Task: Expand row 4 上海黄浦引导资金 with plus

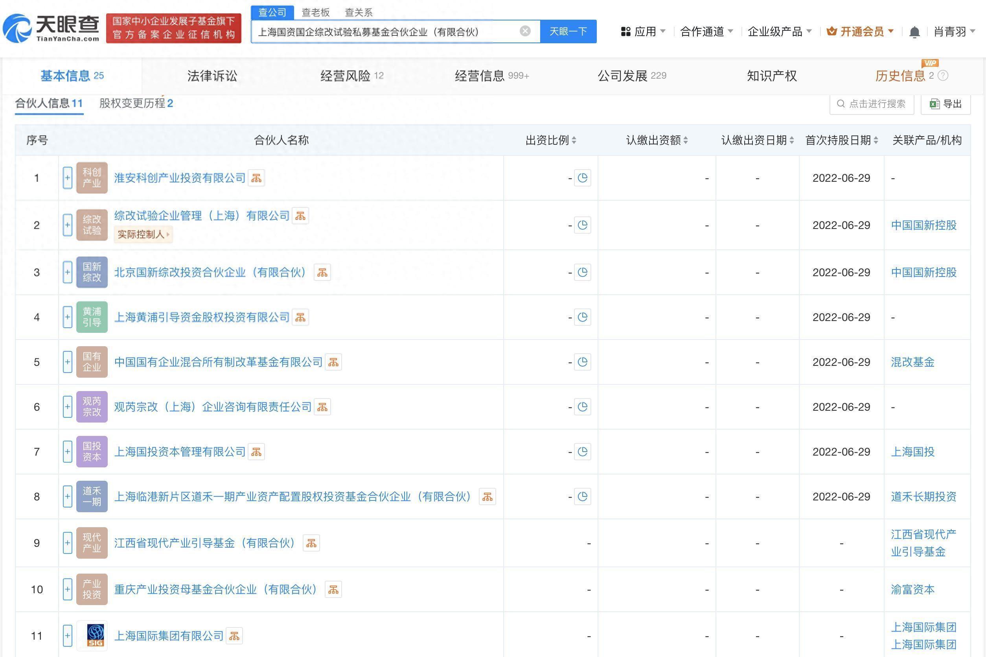Action: pyautogui.click(x=67, y=317)
